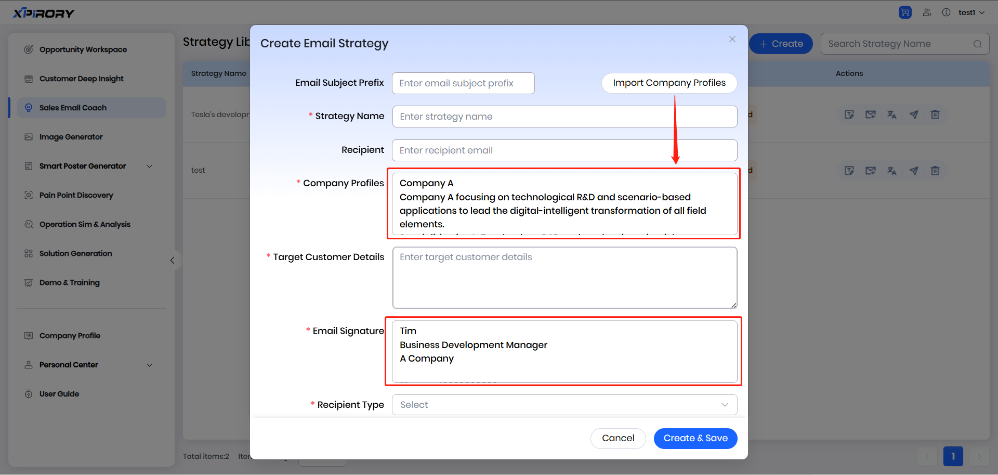Click edit icon in first strategy row
This screenshot has height=475, width=998.
click(x=849, y=114)
